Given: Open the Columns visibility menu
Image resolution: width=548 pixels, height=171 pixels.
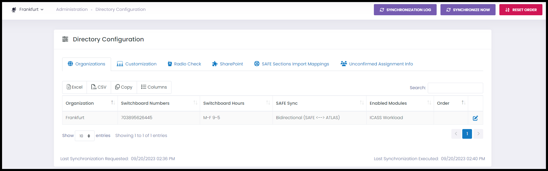Looking at the screenshot, I should pos(154,87).
